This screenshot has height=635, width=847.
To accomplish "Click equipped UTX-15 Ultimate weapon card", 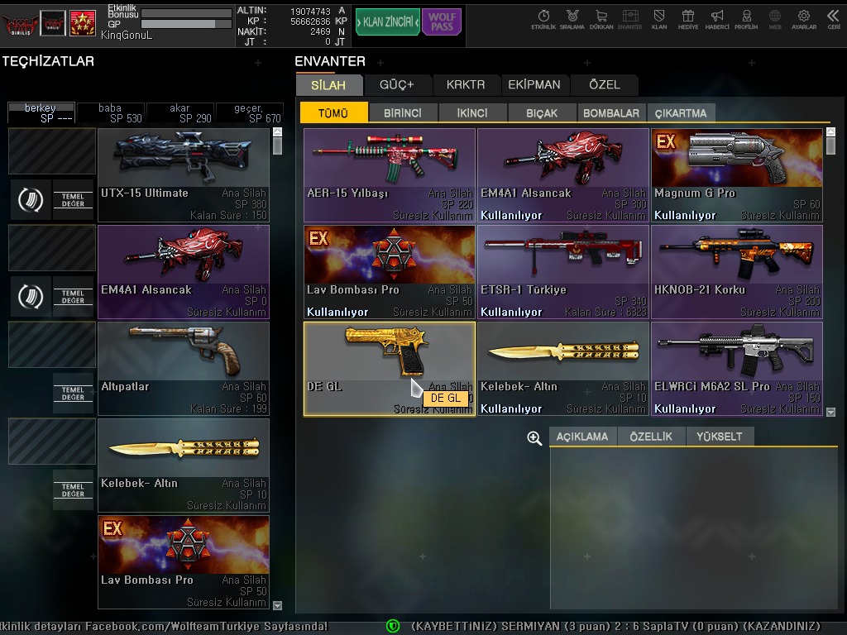I will (x=184, y=175).
